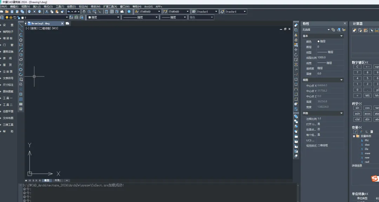Open the 格式(O) menu
379x202 pixels.
pos(48,7)
